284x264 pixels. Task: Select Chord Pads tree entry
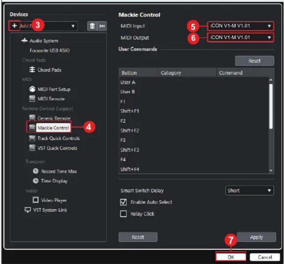point(49,70)
